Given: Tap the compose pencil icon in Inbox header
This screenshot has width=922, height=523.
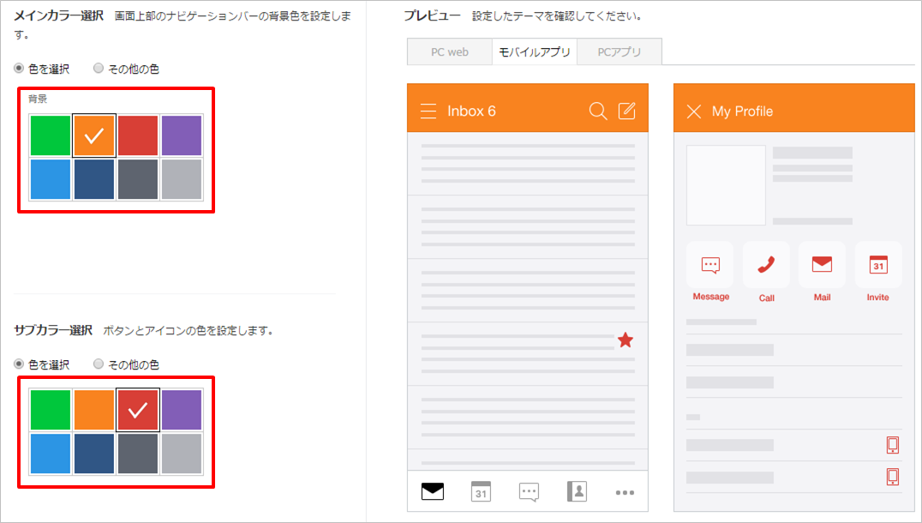Looking at the screenshot, I should click(x=627, y=111).
